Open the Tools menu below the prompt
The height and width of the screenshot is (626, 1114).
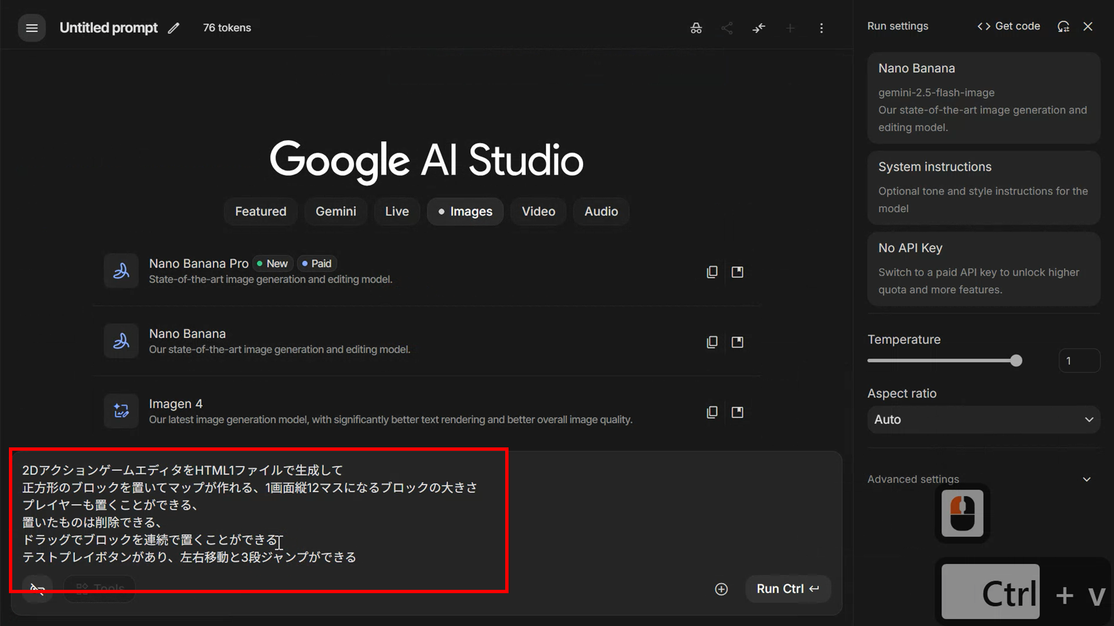(x=100, y=589)
